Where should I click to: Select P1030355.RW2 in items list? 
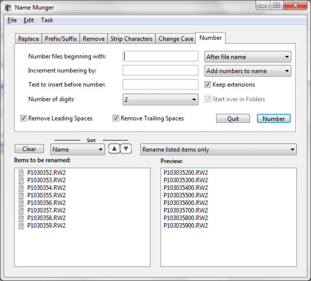pos(46,195)
